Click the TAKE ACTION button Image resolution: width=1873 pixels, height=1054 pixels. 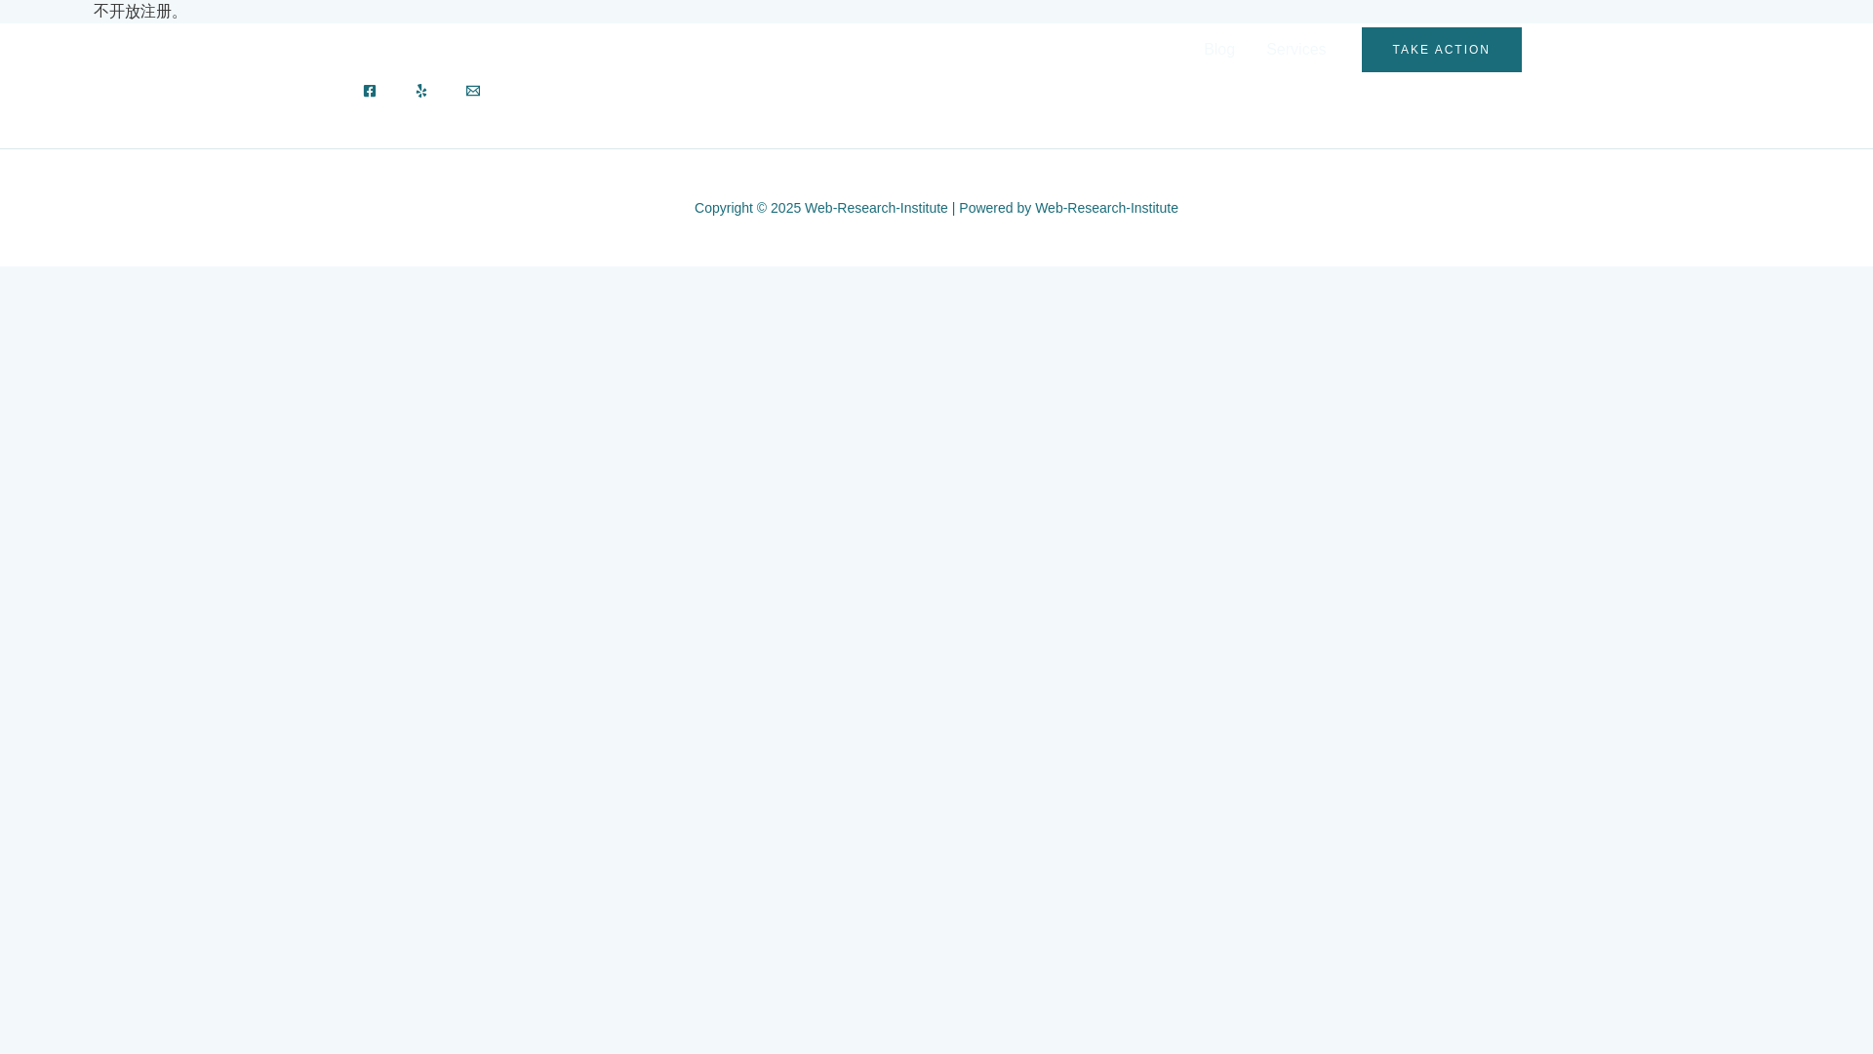(x=1442, y=50)
